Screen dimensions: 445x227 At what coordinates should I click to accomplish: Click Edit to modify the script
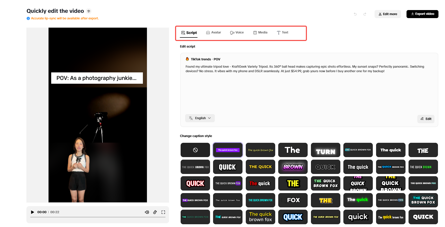click(x=426, y=119)
